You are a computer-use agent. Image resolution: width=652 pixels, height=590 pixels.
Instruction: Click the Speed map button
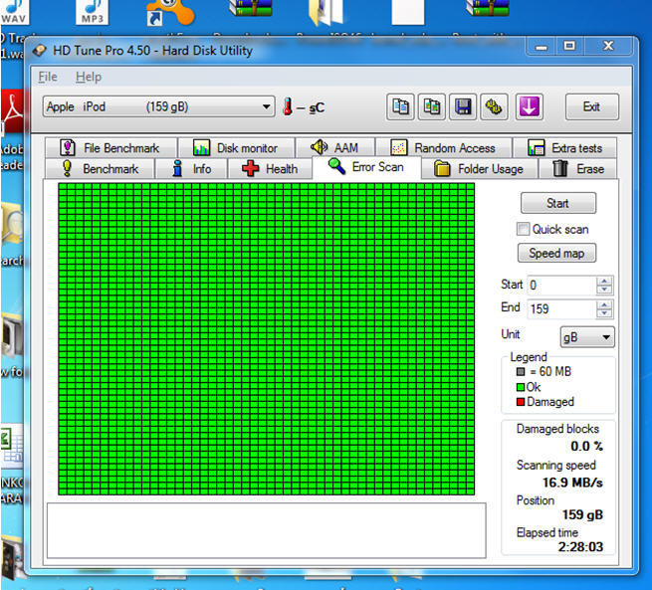[x=557, y=254]
